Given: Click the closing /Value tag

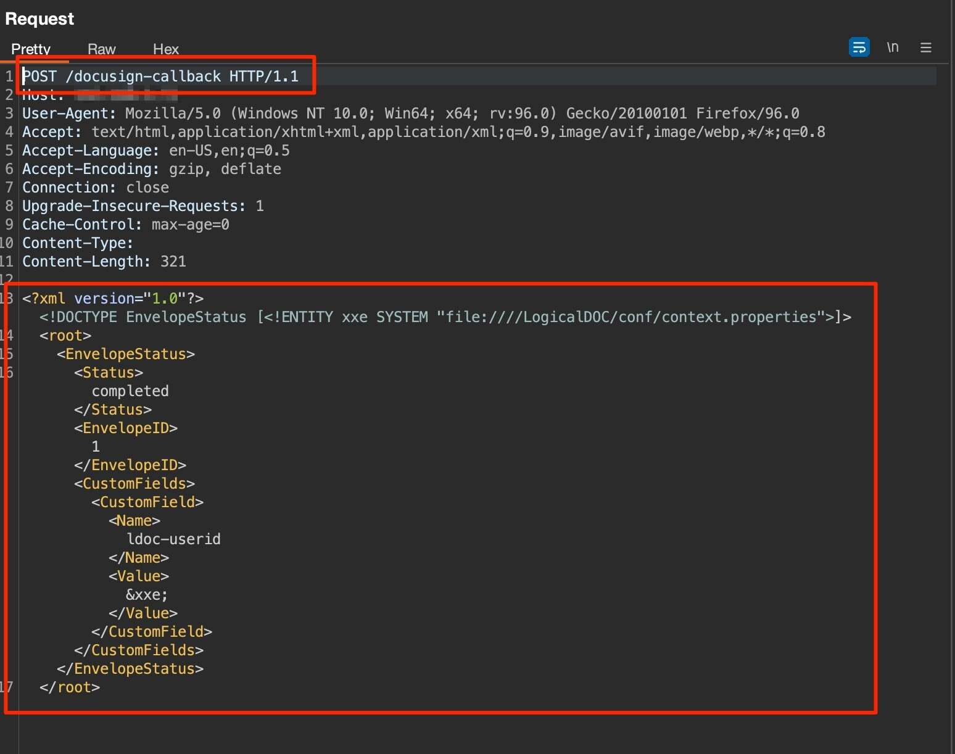Looking at the screenshot, I should click(143, 613).
